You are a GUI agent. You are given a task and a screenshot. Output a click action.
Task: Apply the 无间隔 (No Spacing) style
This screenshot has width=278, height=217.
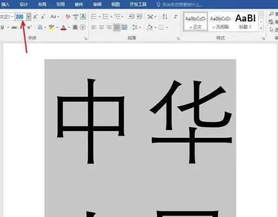(x=221, y=22)
